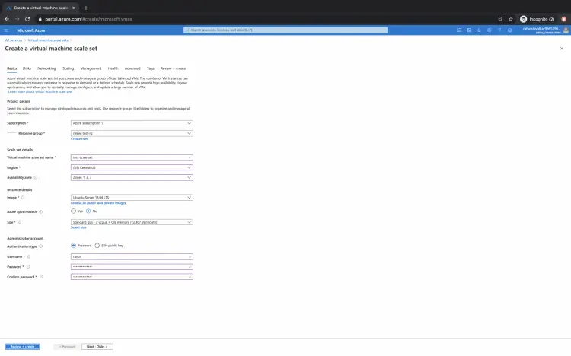Image resolution: width=571 pixels, height=356 pixels.
Task: Reload the page in browser
Action: point(27,19)
